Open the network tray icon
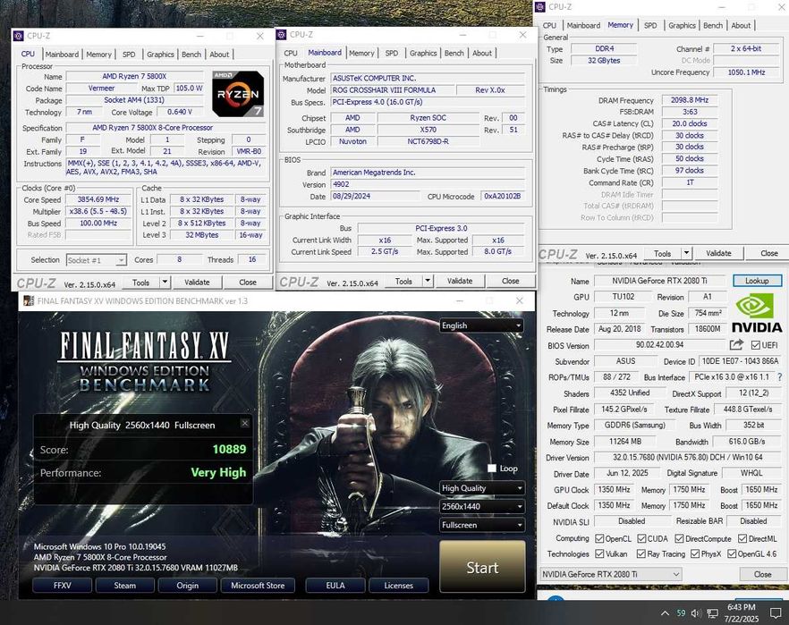This screenshot has height=625, width=789. [712, 613]
